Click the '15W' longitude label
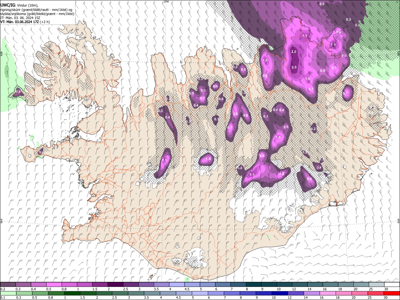The width and height of the screenshot is (400, 300). (331, 2)
